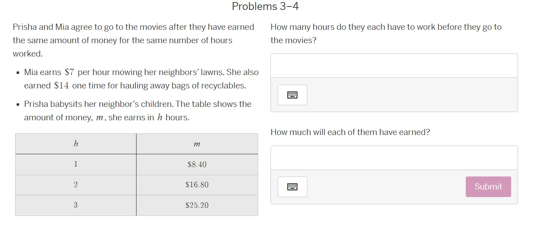Click the keyboard icon below the hours question
This screenshot has height=244, width=550.
(292, 95)
